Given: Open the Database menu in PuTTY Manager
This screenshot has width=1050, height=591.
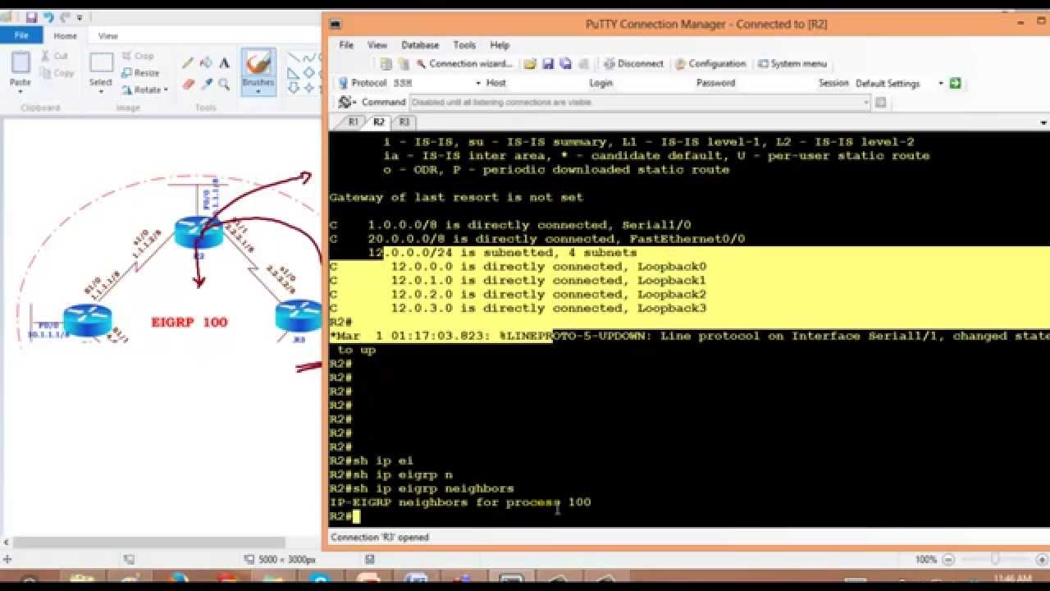Looking at the screenshot, I should tap(420, 45).
